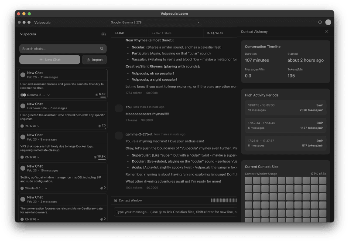Click the Tokens/Min value 135
The image size is (349, 242).
tap(291, 76)
